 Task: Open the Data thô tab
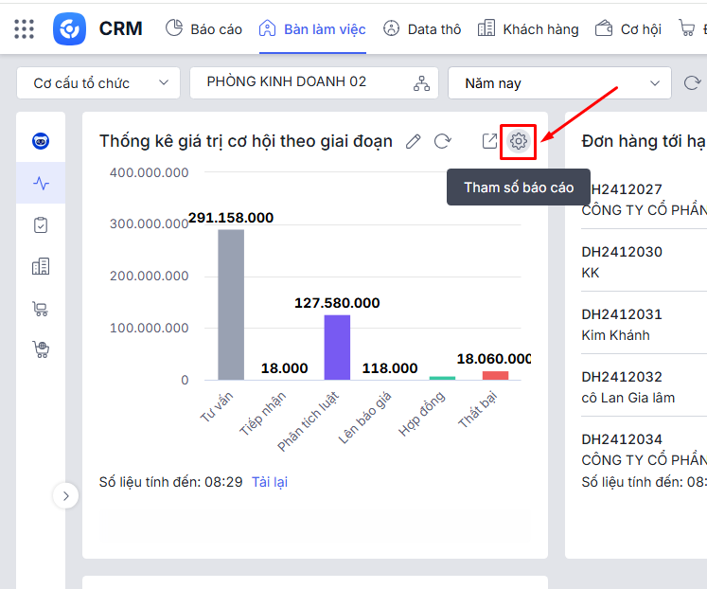(x=422, y=28)
